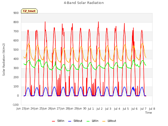Toggle the LWin legend entry
Viewport: 168px width, 126px height.
coord(92,121)
